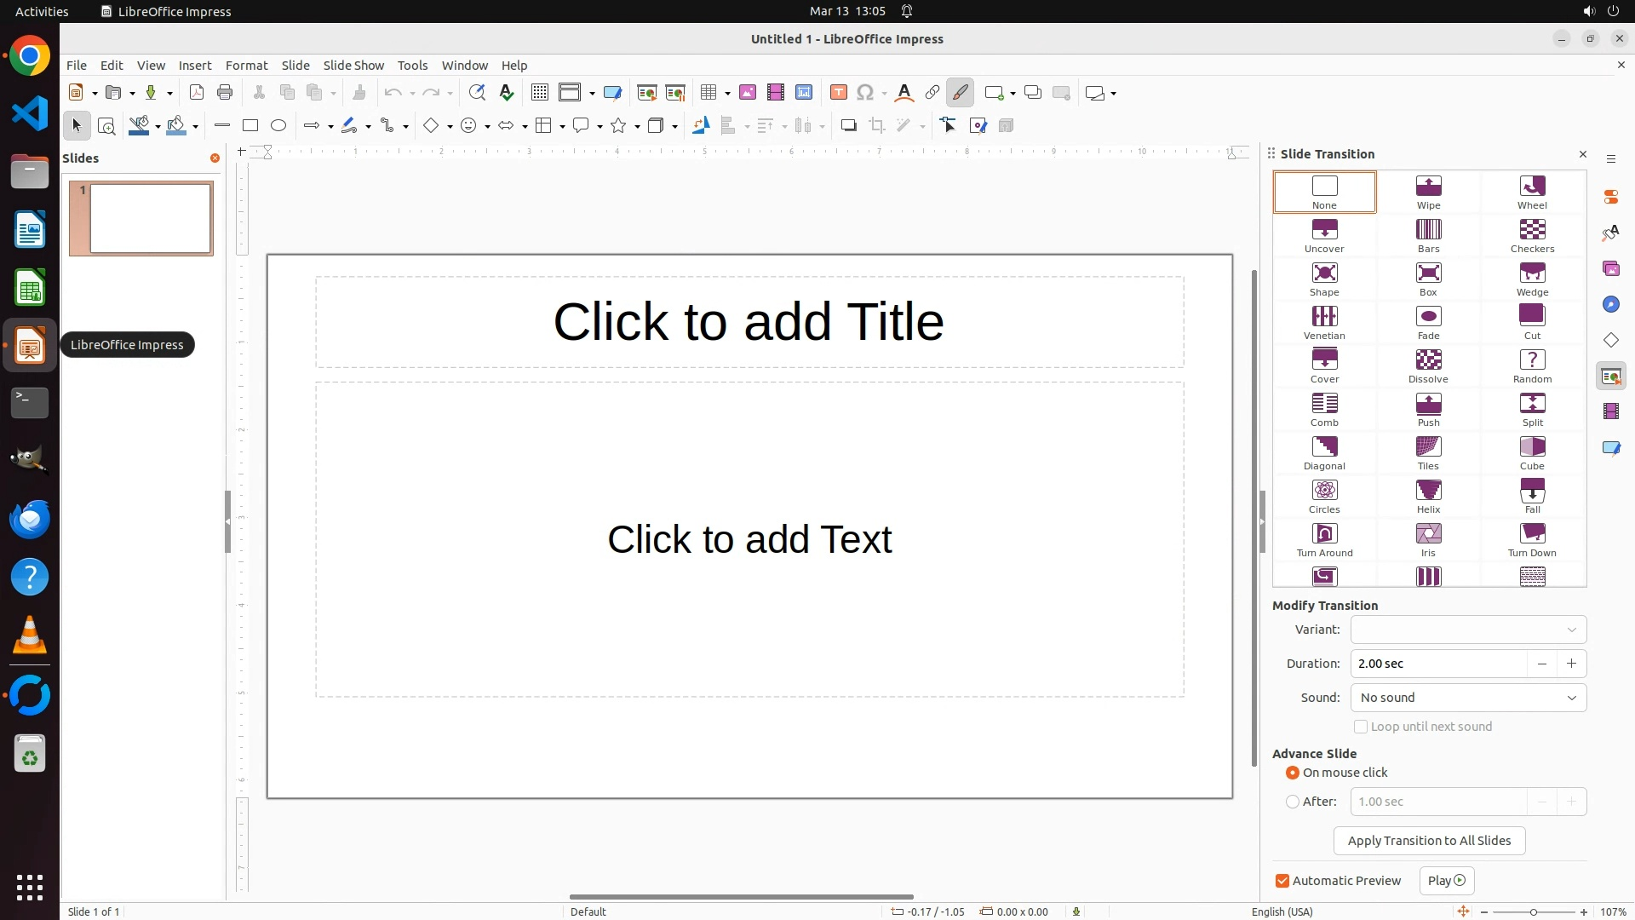Toggle the Automatic Preview checkbox

(x=1282, y=881)
